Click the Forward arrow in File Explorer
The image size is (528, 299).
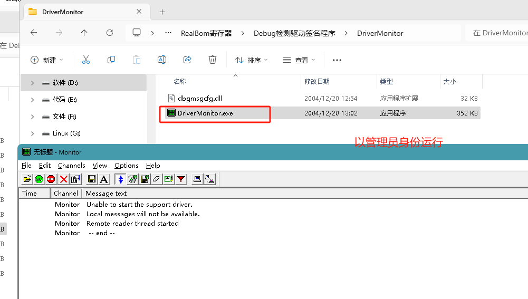pyautogui.click(x=59, y=33)
